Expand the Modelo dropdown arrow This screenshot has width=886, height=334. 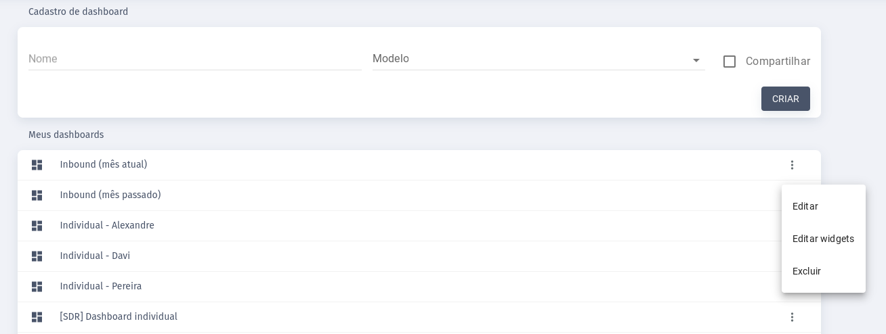[696, 61]
